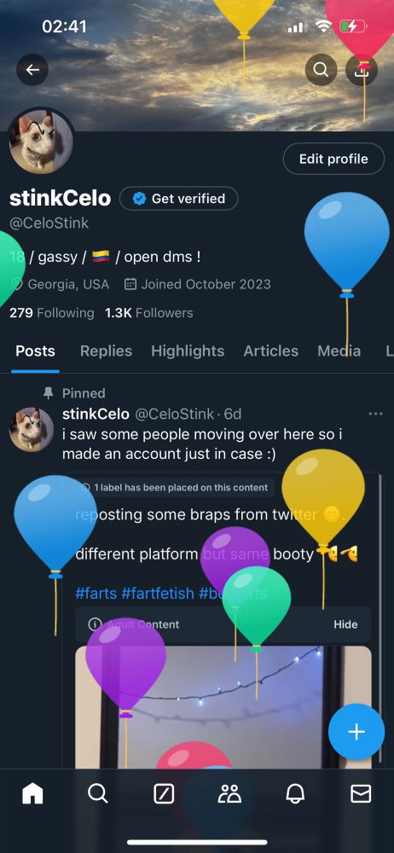The height and width of the screenshot is (853, 394).
Task: Hide the Adult Content media
Action: tap(345, 624)
